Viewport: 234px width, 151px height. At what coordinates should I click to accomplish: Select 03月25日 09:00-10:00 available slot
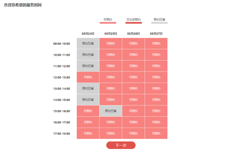(111, 43)
